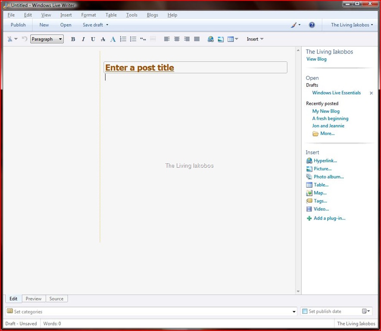Image resolution: width=381 pixels, height=331 pixels.
Task: Open A fresh beginning post
Action: pyautogui.click(x=330, y=119)
